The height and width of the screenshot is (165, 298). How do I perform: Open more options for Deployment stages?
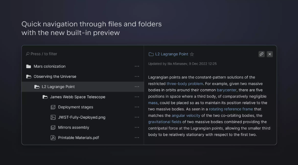137,107
